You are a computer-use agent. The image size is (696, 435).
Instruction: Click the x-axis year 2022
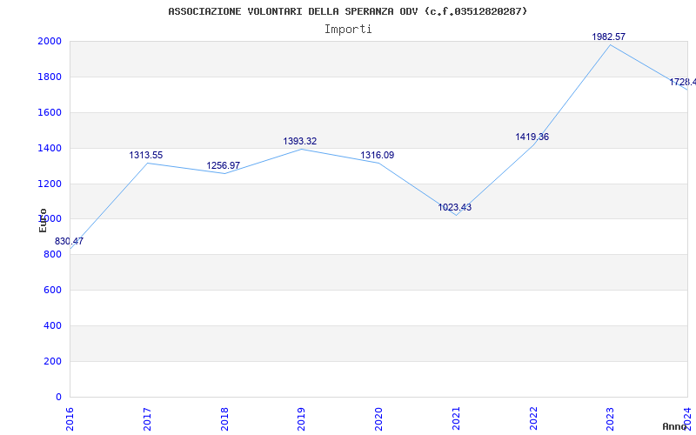[x=533, y=418]
